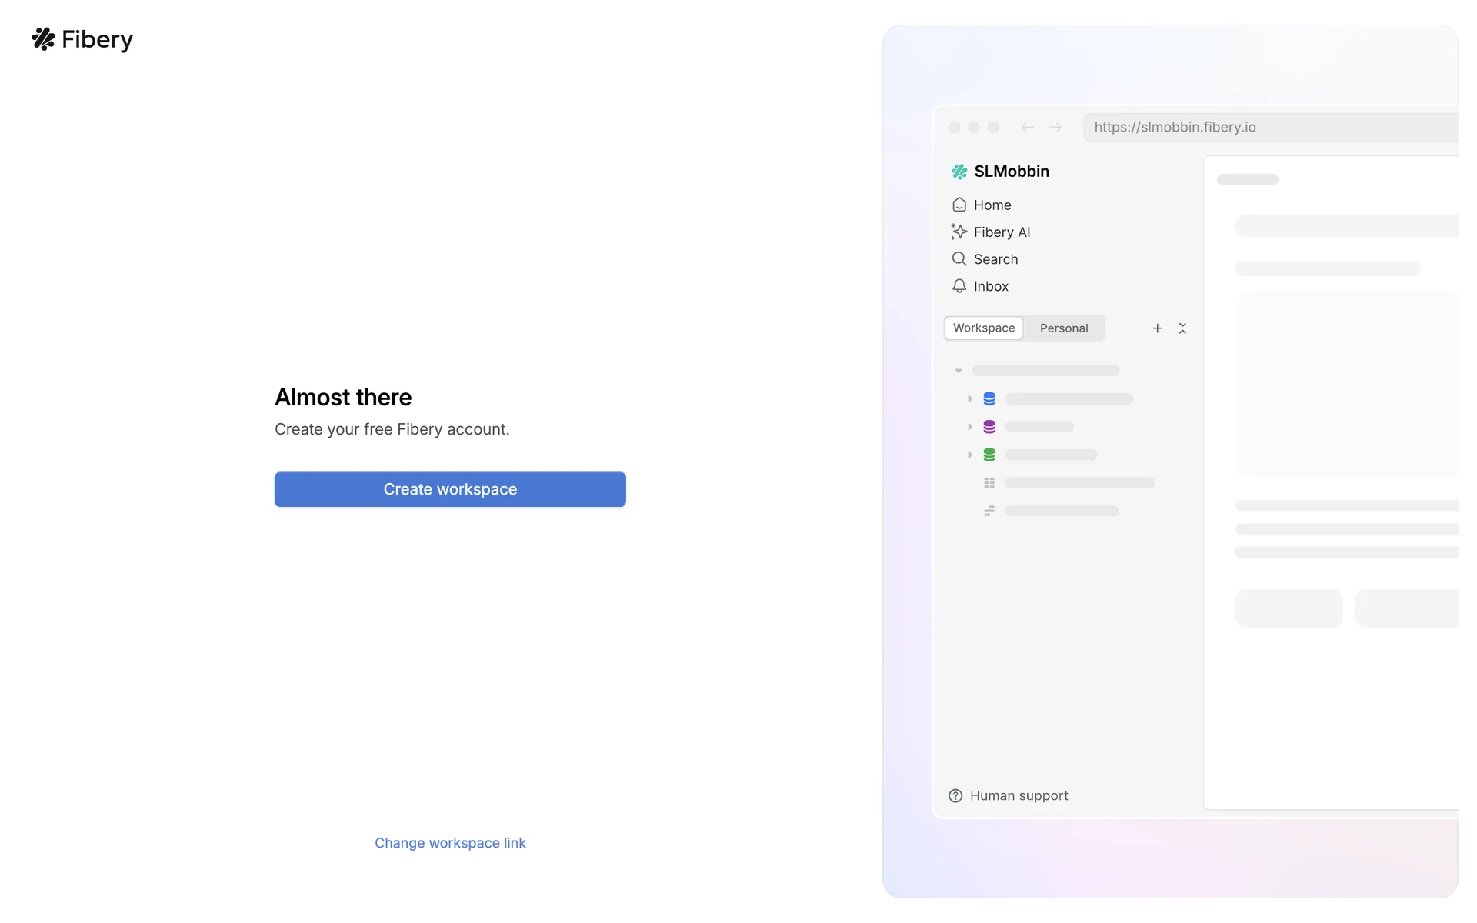Select the blue database icon
The width and height of the screenshot is (1477, 923).
989,398
